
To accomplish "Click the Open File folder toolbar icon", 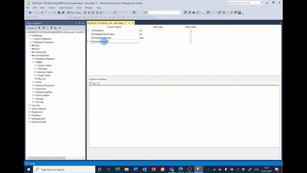I will click(x=55, y=12).
